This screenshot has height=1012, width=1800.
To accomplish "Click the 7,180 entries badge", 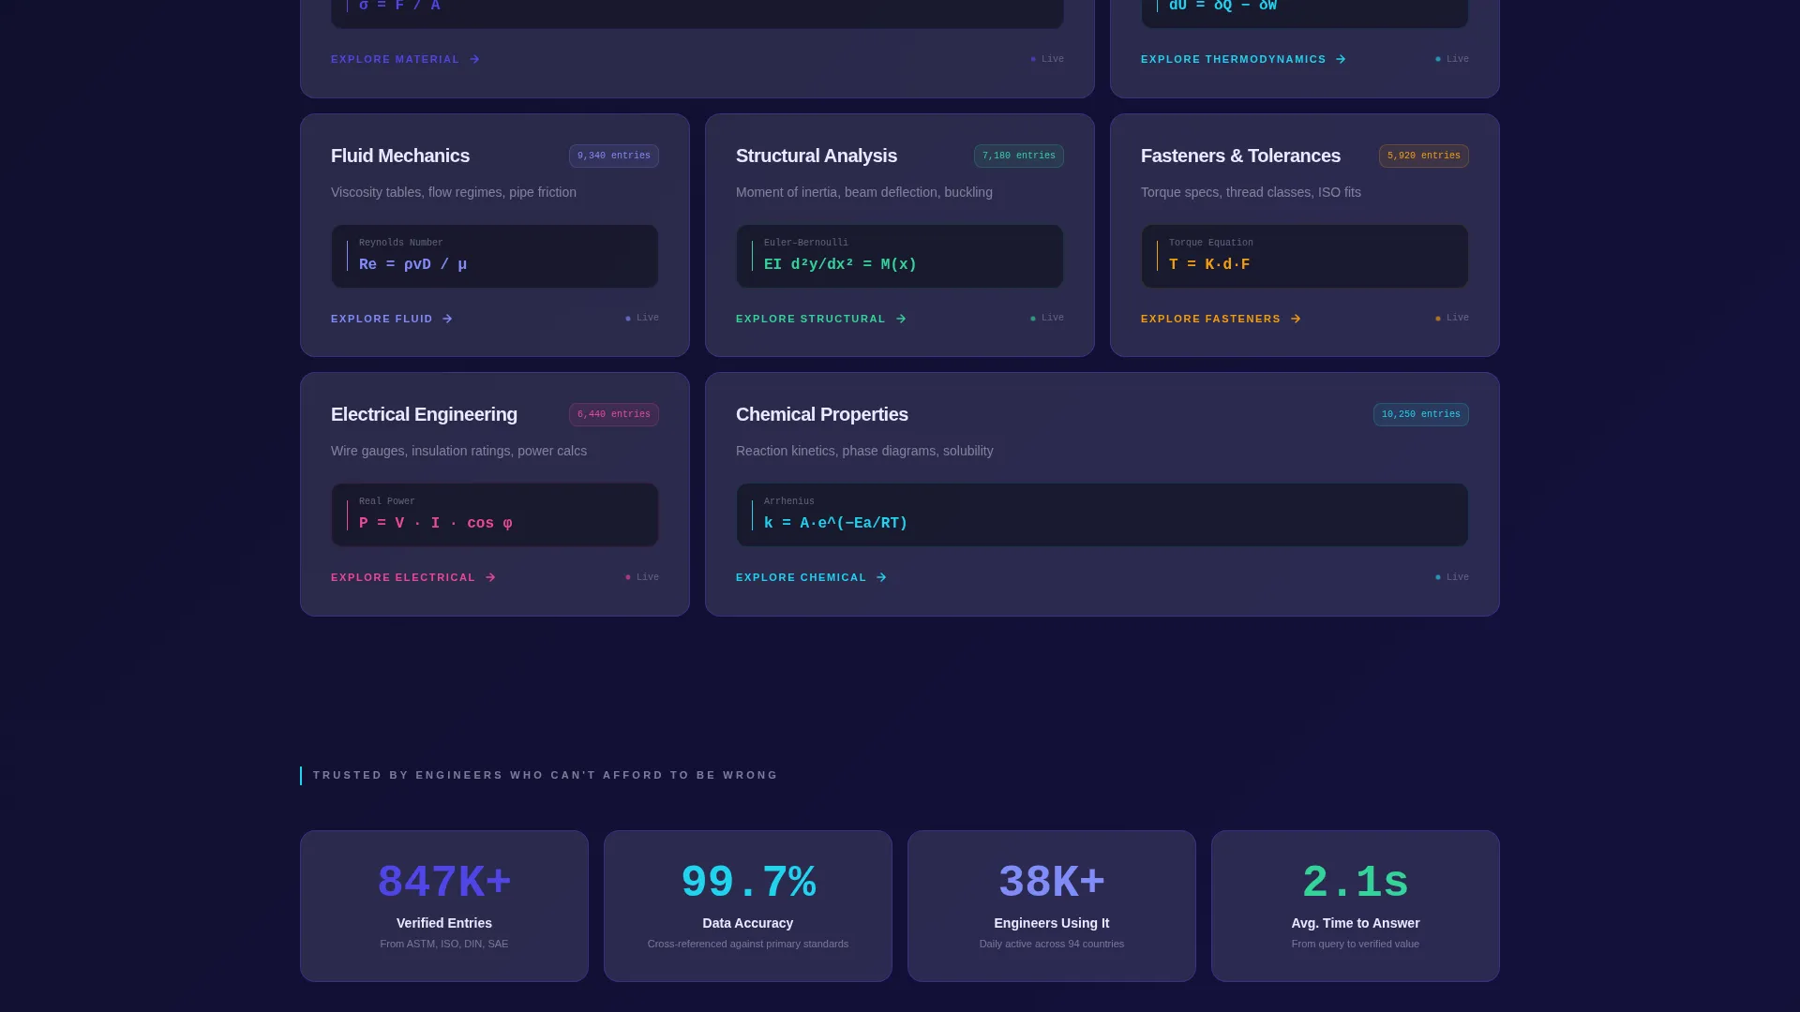I will click(x=1019, y=156).
